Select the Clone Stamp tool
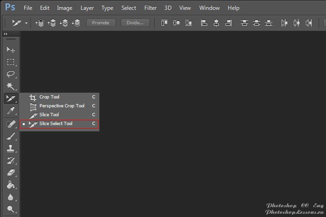The width and height of the screenshot is (326, 217). click(x=10, y=148)
